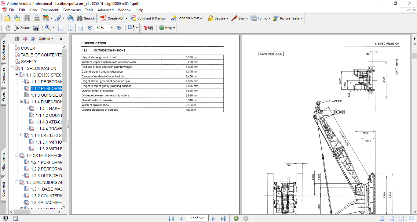Screen dimensions: 417x222
Task: Click the page number input field
Action: [x=197, y=218]
